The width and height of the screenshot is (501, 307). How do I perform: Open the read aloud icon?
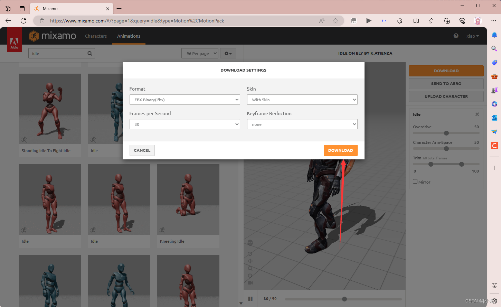click(x=322, y=21)
